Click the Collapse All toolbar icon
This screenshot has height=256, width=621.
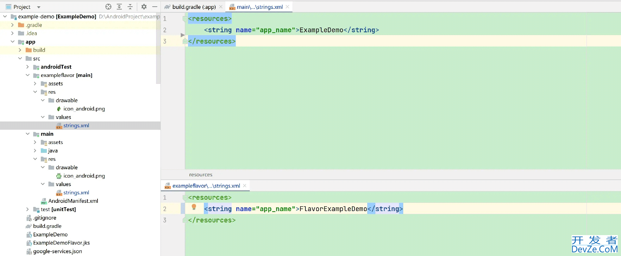[130, 7]
